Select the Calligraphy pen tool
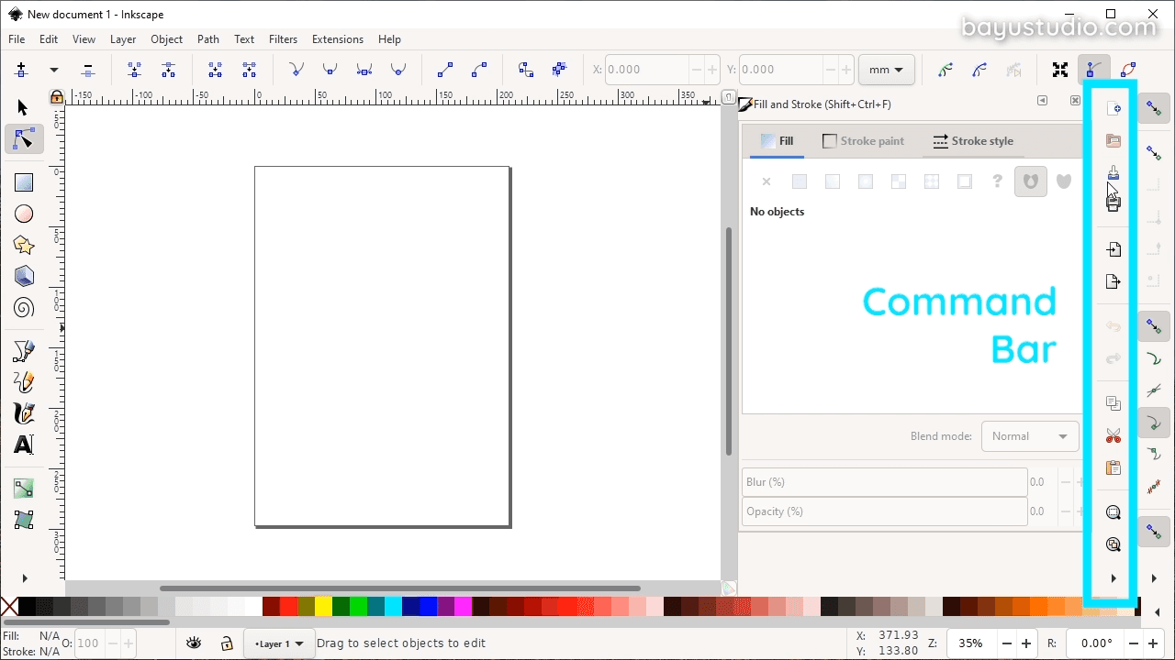Viewport: 1175px width, 660px height. click(23, 413)
